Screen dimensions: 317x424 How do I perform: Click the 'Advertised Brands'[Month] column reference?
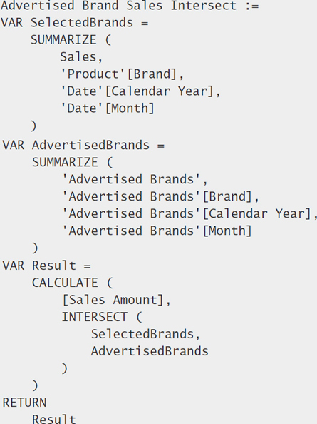click(157, 231)
